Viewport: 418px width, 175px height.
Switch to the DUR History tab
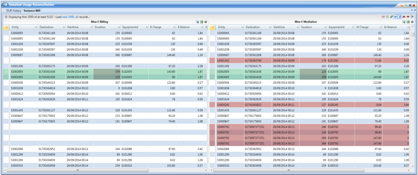tap(13, 11)
